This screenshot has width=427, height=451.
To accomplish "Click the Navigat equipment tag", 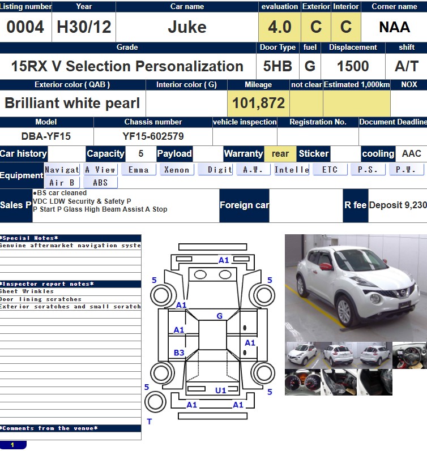I will 62,170.
